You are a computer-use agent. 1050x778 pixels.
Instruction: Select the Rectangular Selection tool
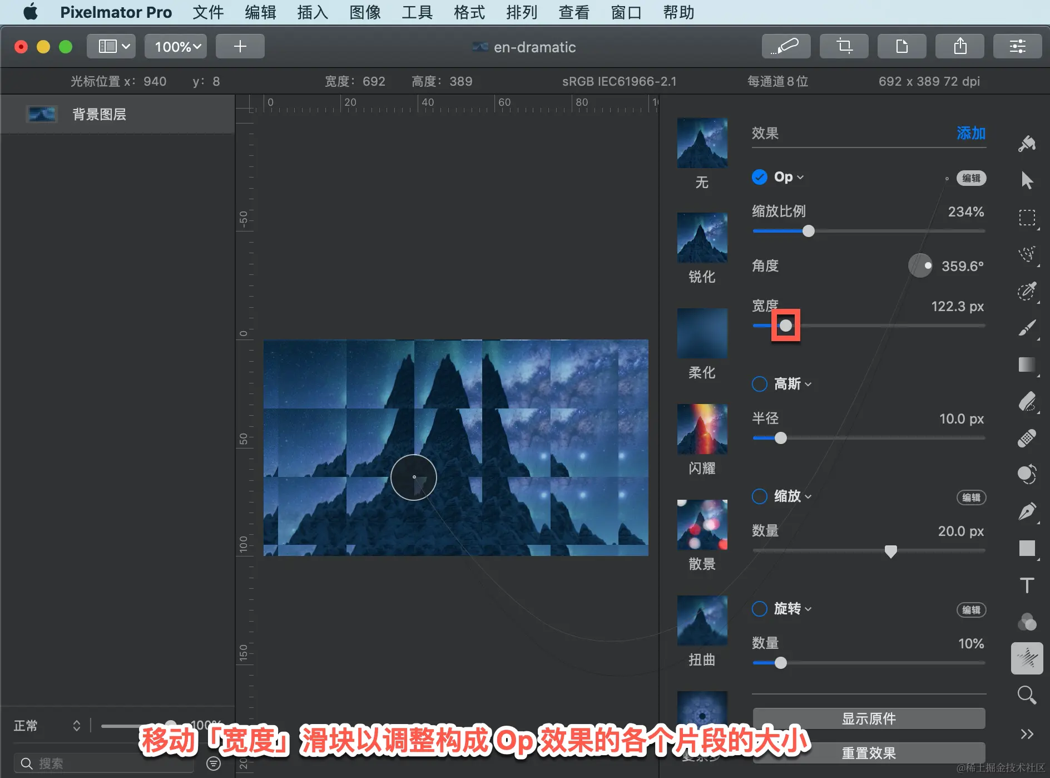(1027, 218)
